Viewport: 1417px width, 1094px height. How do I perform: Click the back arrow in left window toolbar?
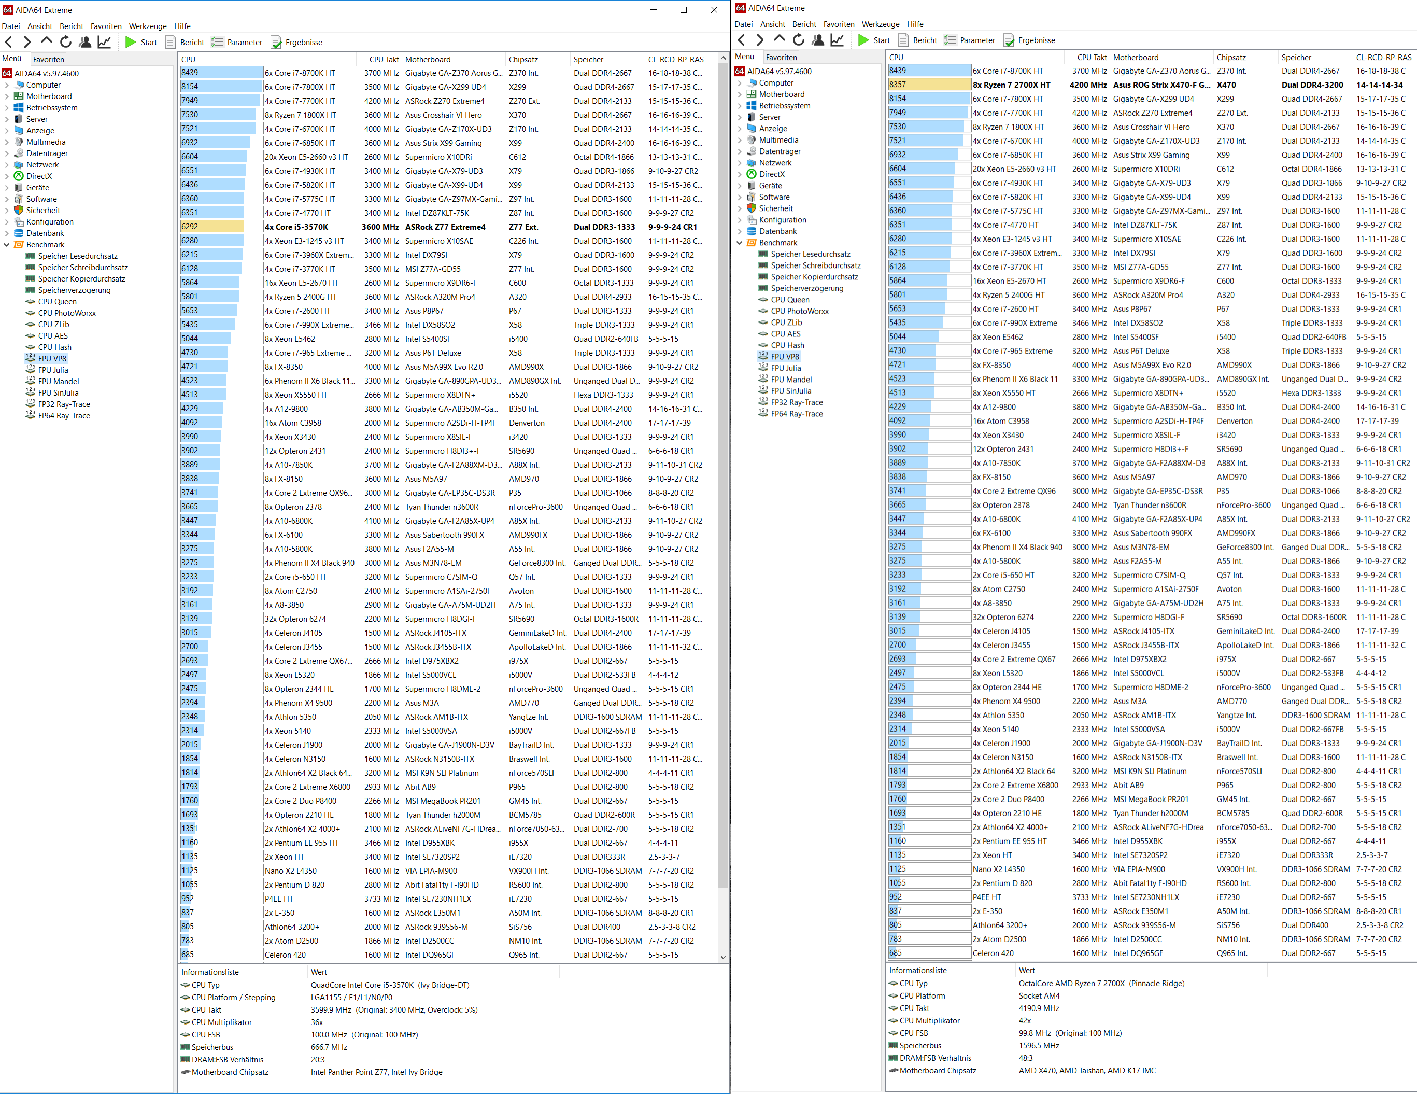point(9,42)
